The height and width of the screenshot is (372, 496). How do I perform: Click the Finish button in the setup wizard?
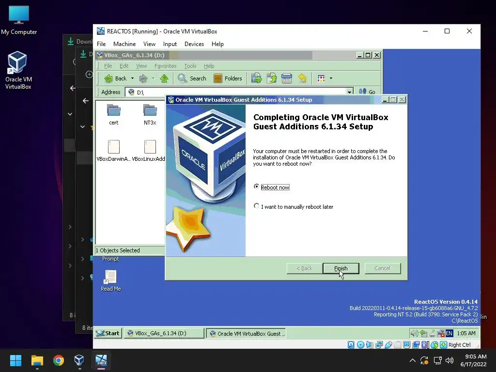coord(341,268)
